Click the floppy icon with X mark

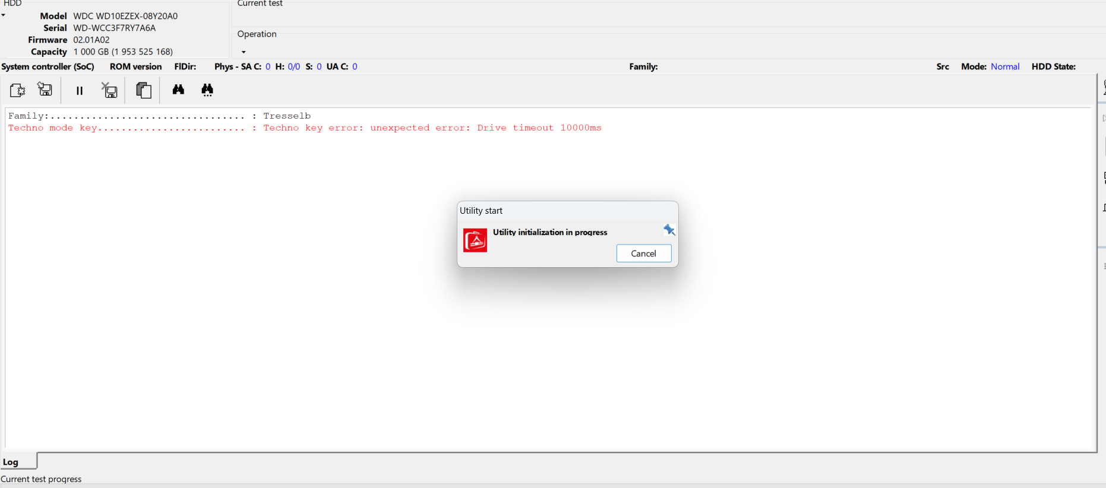tap(109, 90)
